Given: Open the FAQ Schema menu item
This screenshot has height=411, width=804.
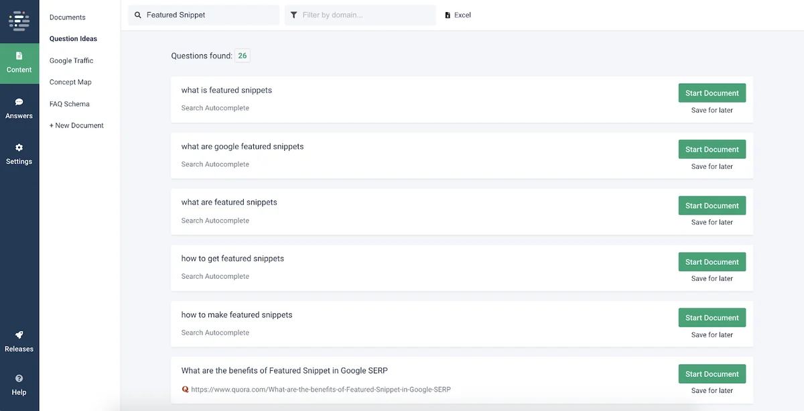Looking at the screenshot, I should point(70,104).
